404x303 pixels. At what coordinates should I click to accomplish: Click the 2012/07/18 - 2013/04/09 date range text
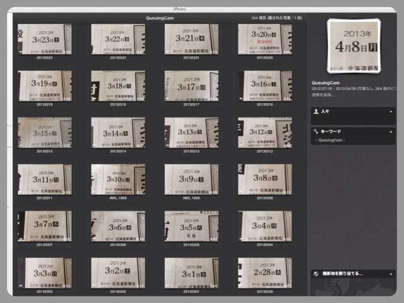(334, 88)
